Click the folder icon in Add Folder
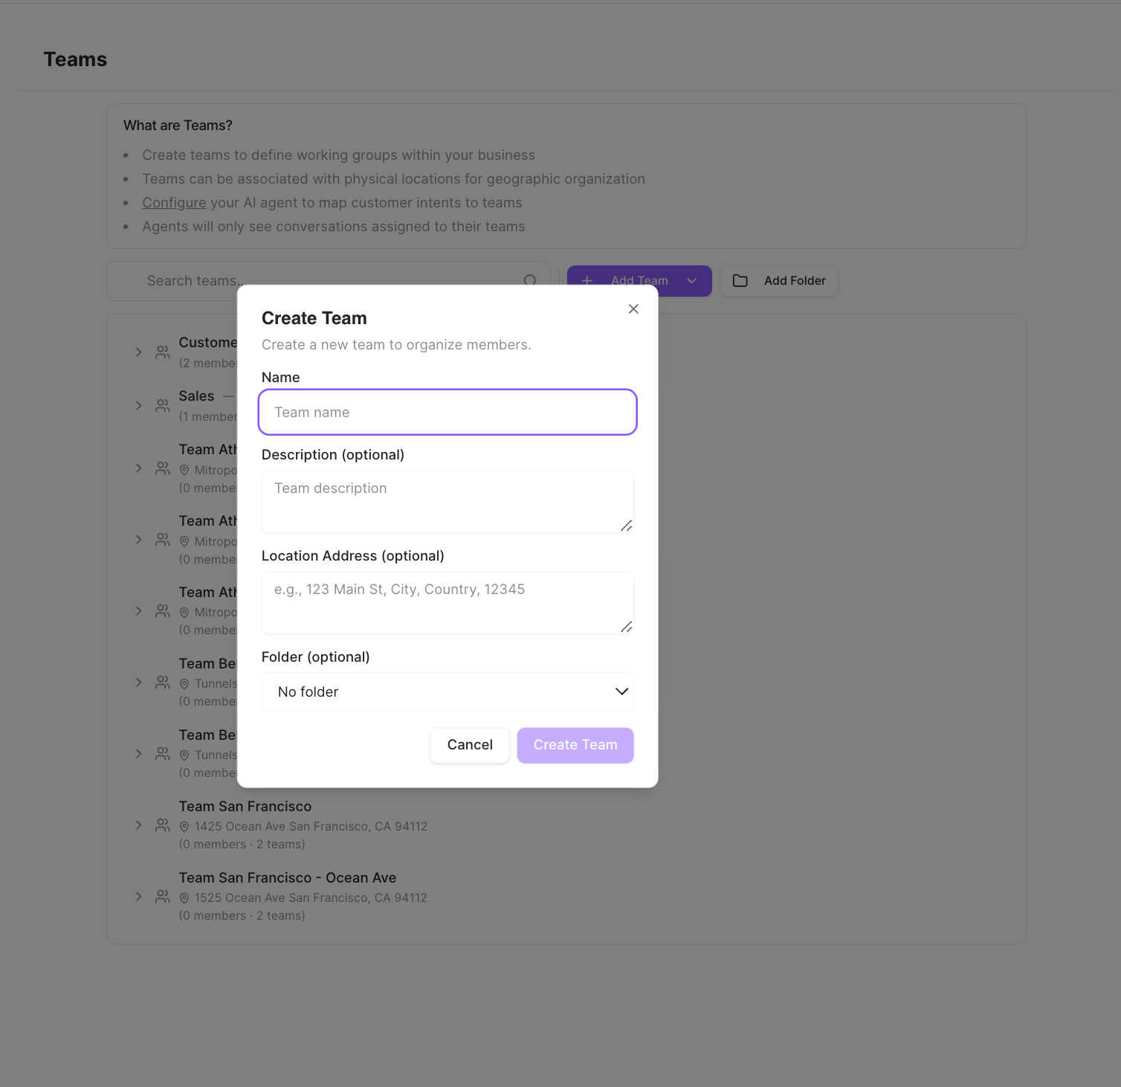The image size is (1121, 1087). pyautogui.click(x=740, y=281)
